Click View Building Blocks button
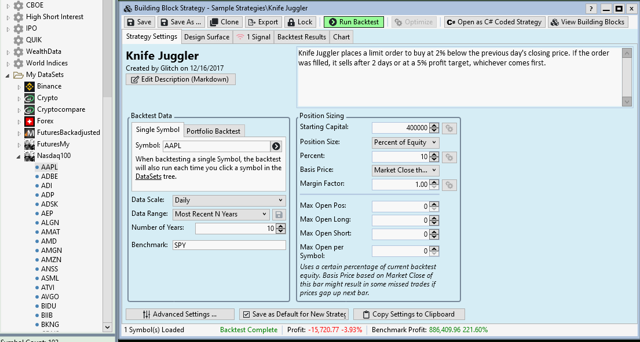The height and width of the screenshot is (342, 640). click(x=587, y=22)
